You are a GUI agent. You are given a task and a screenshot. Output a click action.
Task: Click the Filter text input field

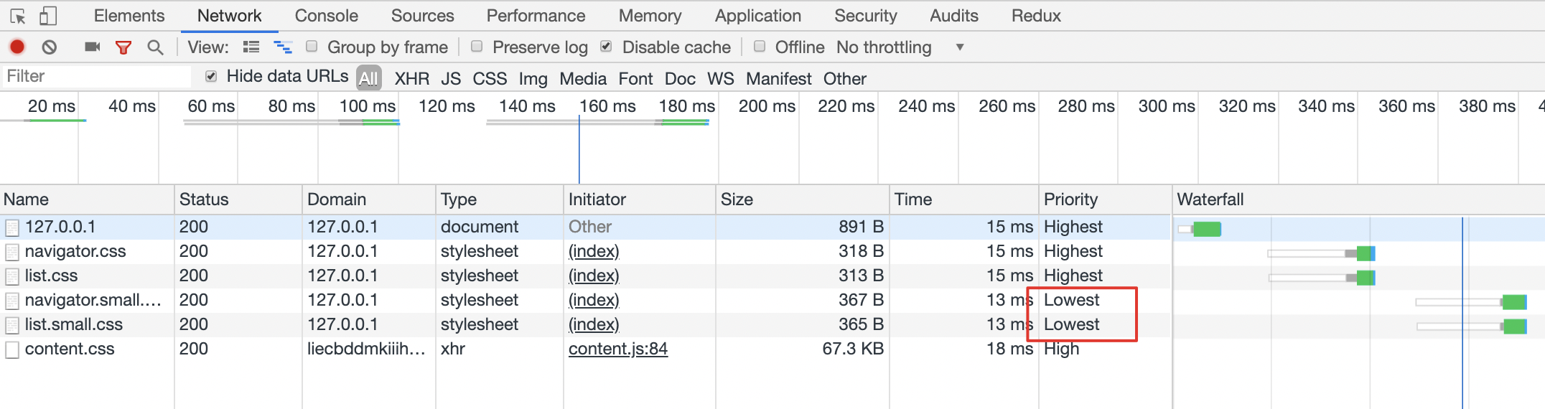97,76
